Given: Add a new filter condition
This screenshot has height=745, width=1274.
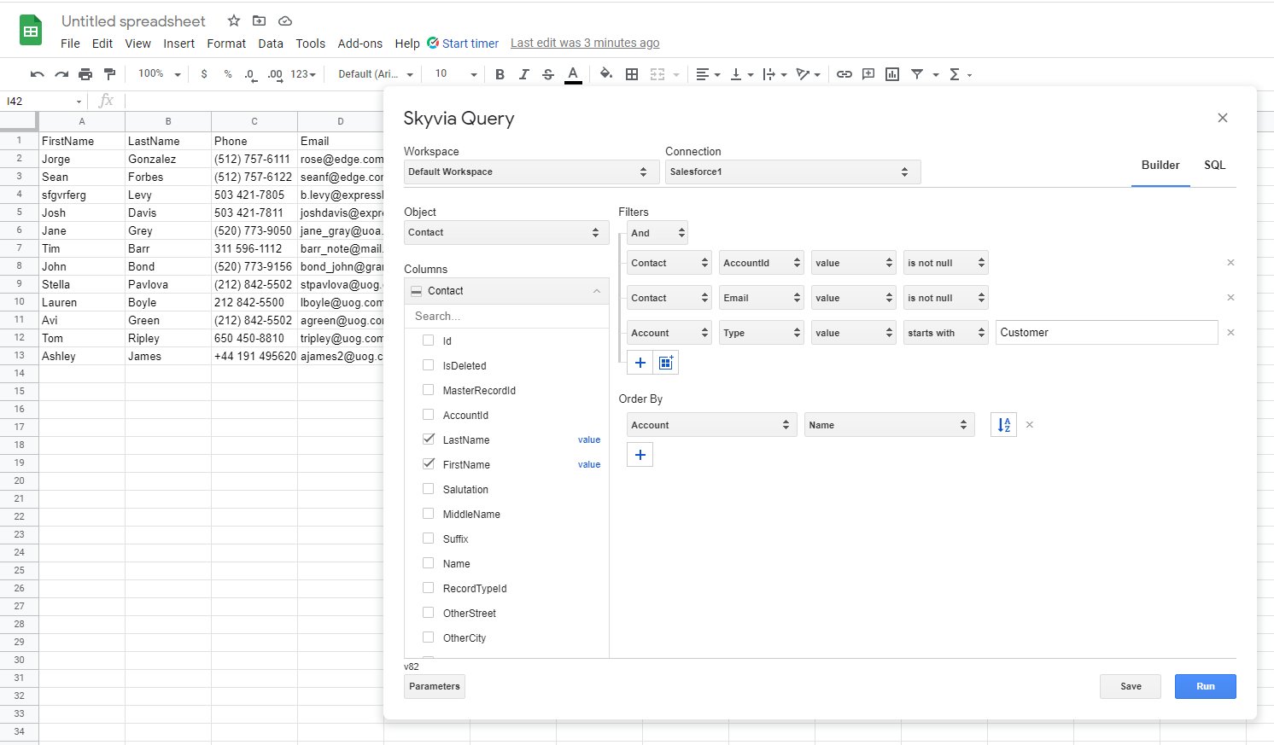Looking at the screenshot, I should point(640,363).
